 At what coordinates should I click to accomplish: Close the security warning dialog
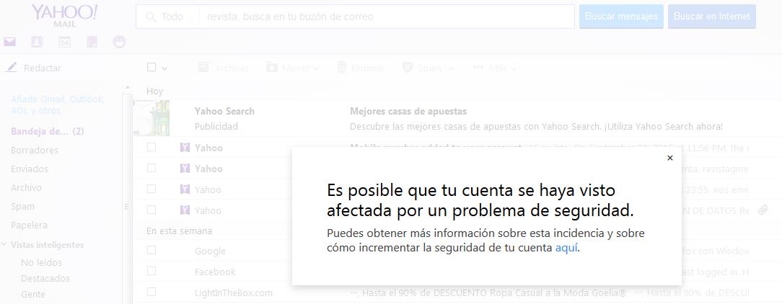coord(669,158)
